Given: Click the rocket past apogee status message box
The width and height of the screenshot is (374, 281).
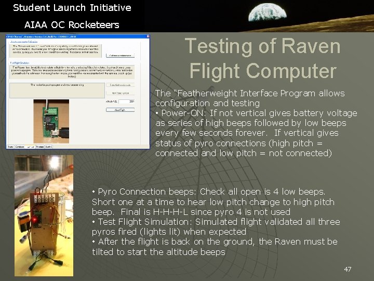Looking at the screenshot, I should 57,91.
